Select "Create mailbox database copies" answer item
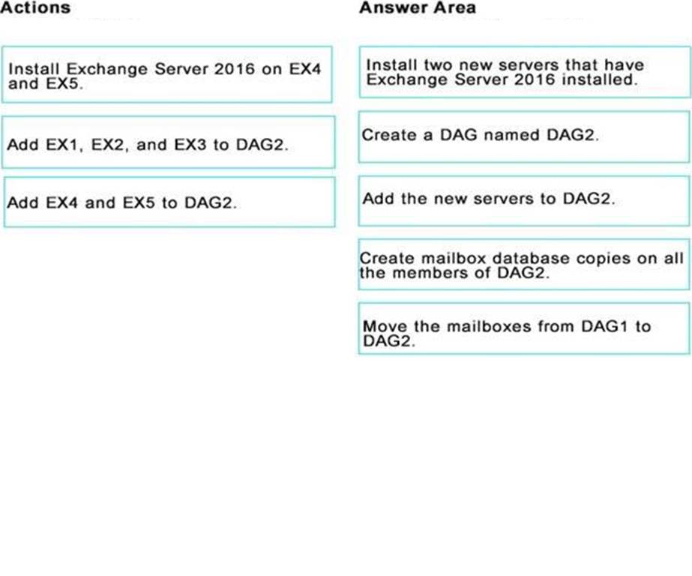Screen dimensions: 692x576 click(523, 265)
